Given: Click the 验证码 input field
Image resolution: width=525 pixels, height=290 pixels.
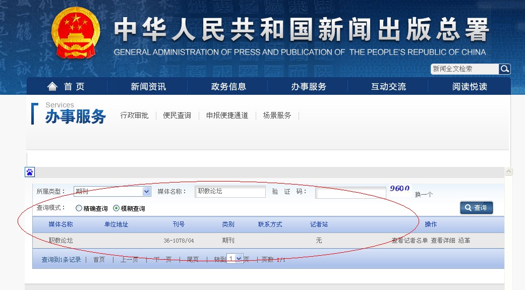Looking at the screenshot, I should pos(350,192).
